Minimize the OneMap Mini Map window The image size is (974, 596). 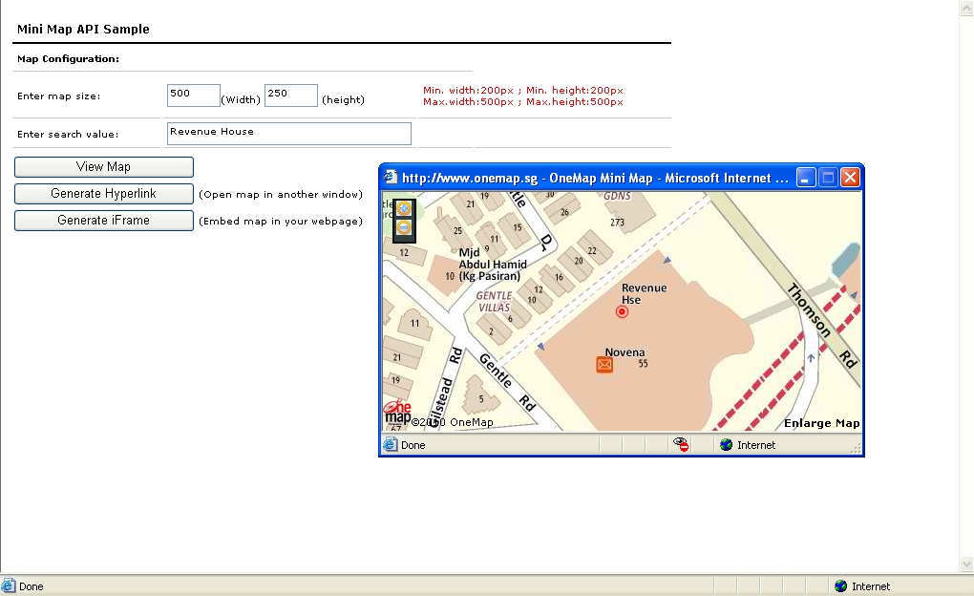tap(806, 178)
